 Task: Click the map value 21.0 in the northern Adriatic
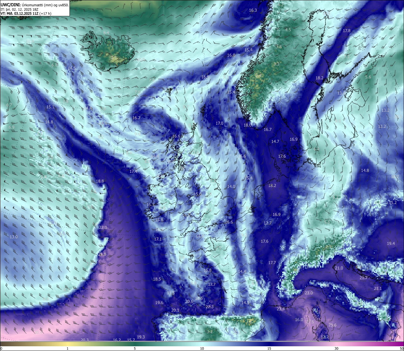coord(339,268)
